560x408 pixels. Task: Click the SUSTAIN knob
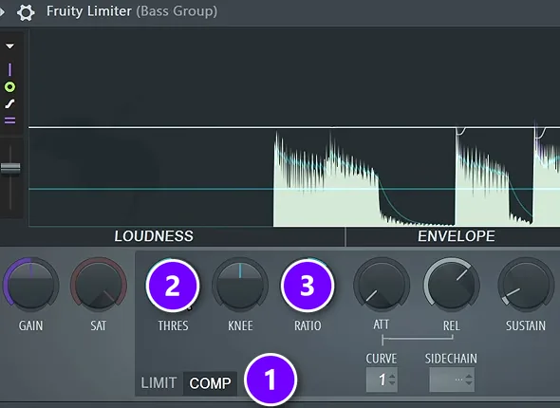tap(526, 285)
